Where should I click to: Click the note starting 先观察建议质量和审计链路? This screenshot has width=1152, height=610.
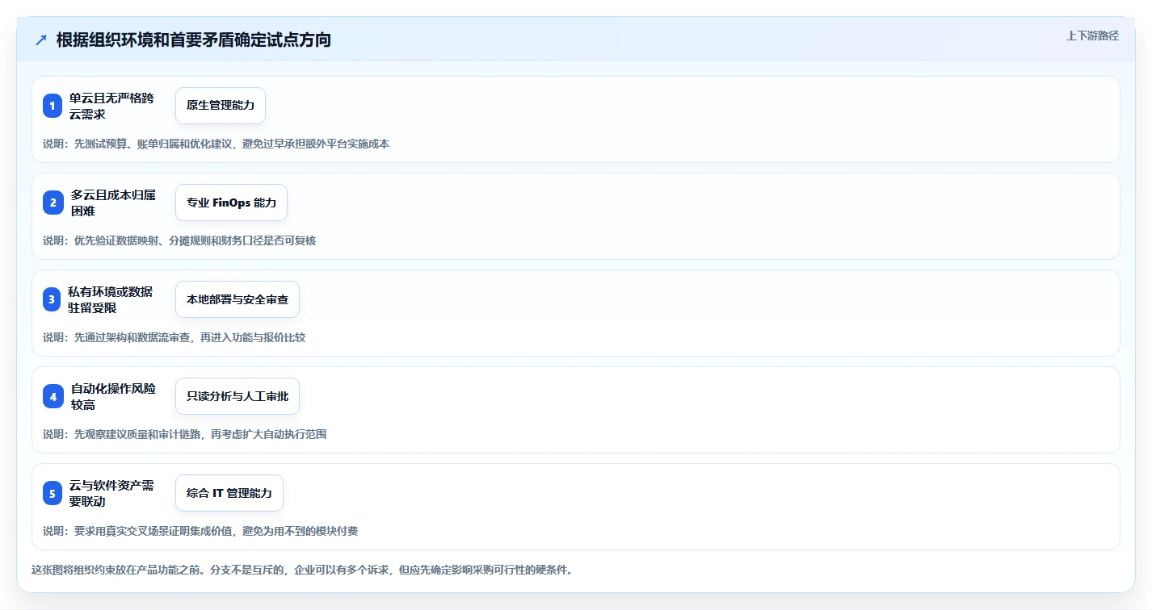pos(185,434)
